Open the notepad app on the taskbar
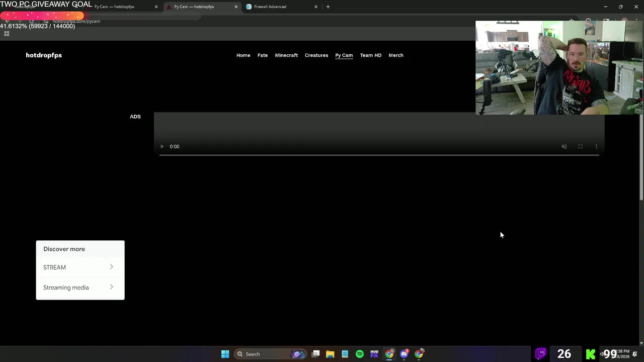Viewport: 644px width, 362px height. coord(345,354)
